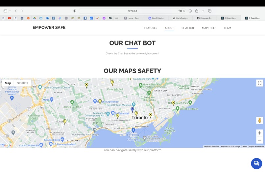The height and width of the screenshot is (172, 265).
Task: Switch to the Home - Go... tab
Action: pos(132,18)
